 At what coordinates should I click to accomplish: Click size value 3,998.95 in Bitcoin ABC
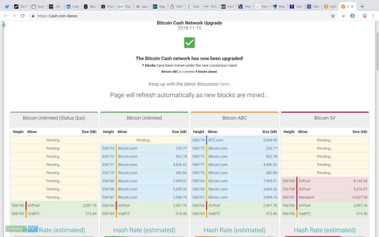(270, 140)
